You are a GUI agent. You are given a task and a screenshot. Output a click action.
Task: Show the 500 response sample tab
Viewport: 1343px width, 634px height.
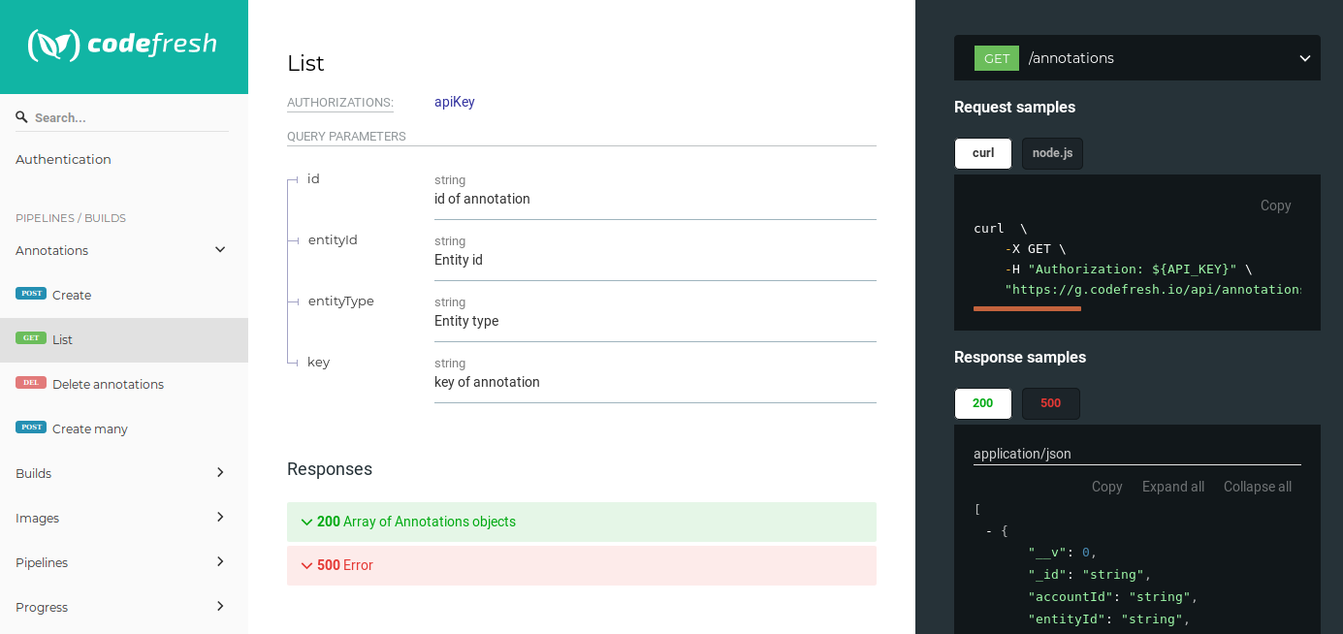tap(1050, 403)
